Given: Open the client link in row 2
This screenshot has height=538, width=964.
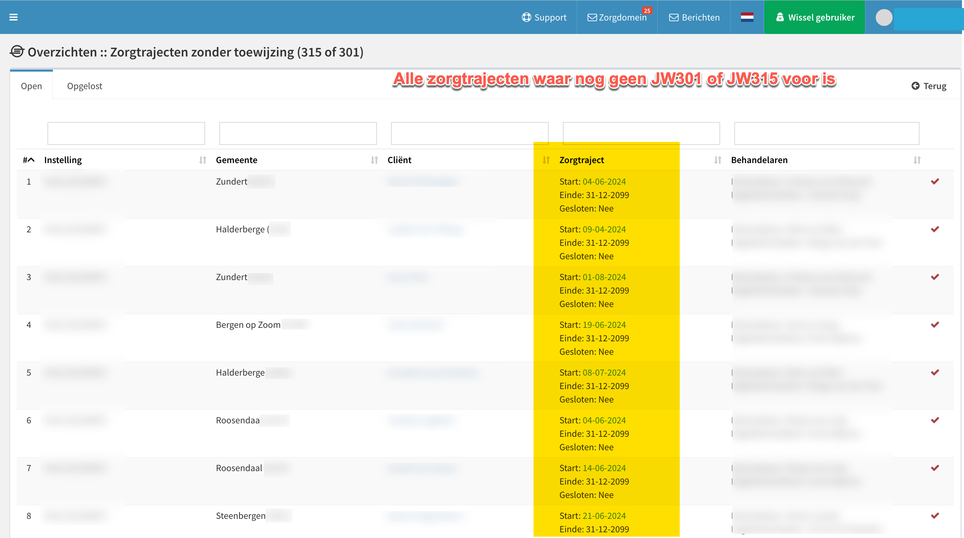Looking at the screenshot, I should (425, 229).
